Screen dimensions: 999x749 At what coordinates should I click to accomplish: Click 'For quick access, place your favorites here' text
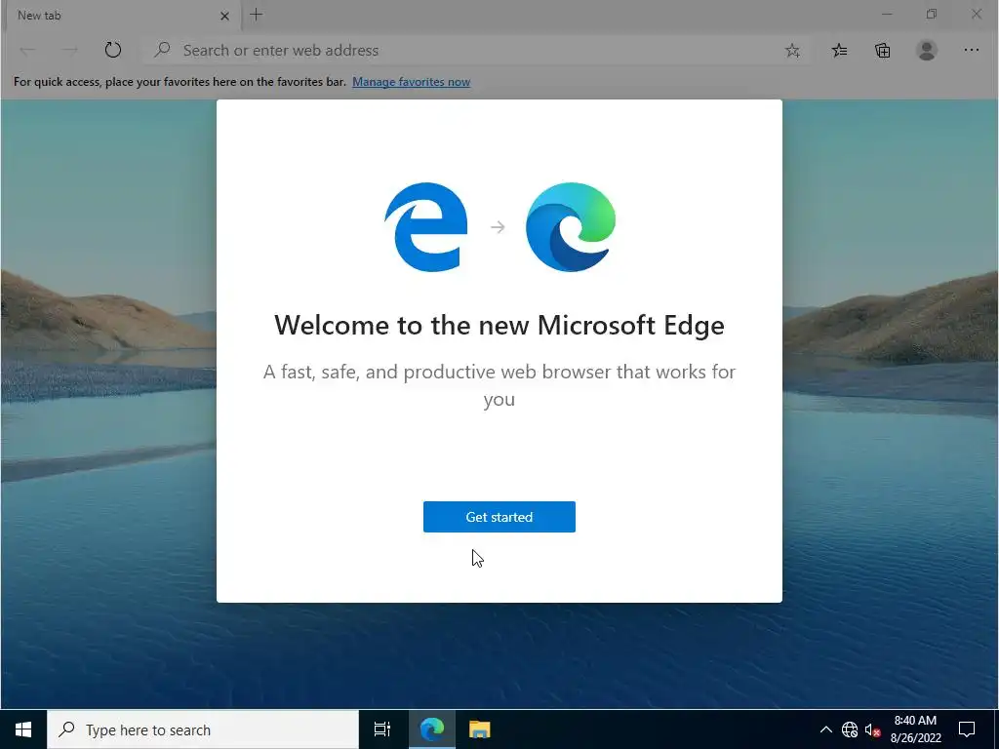click(180, 82)
